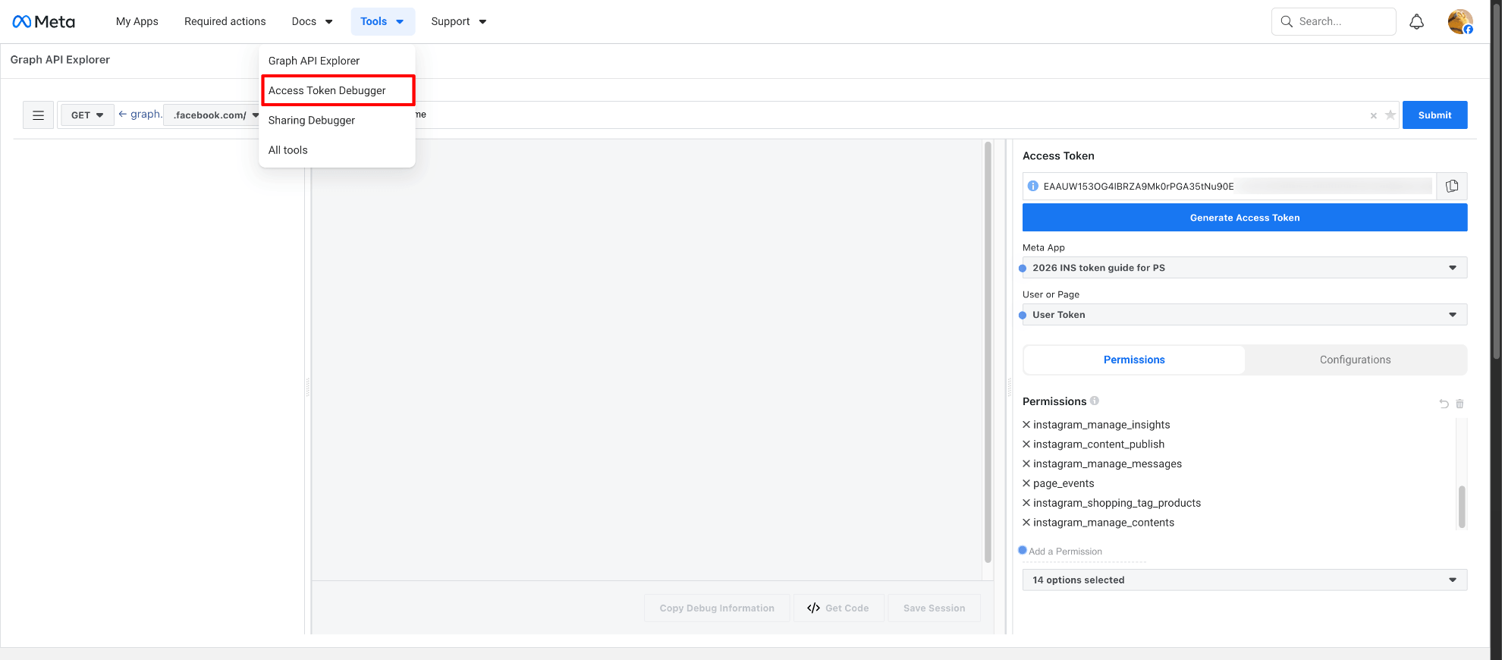Screen dimensions: 1502x660
Task: Delete all permissions with trash icon
Action: pyautogui.click(x=1460, y=404)
